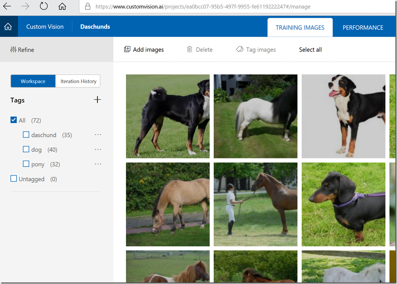Click the padlock site security icon
The height and width of the screenshot is (284, 397).
point(88,6)
